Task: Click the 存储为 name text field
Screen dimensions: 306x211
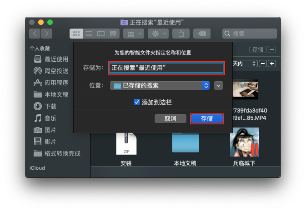Action: (166, 68)
